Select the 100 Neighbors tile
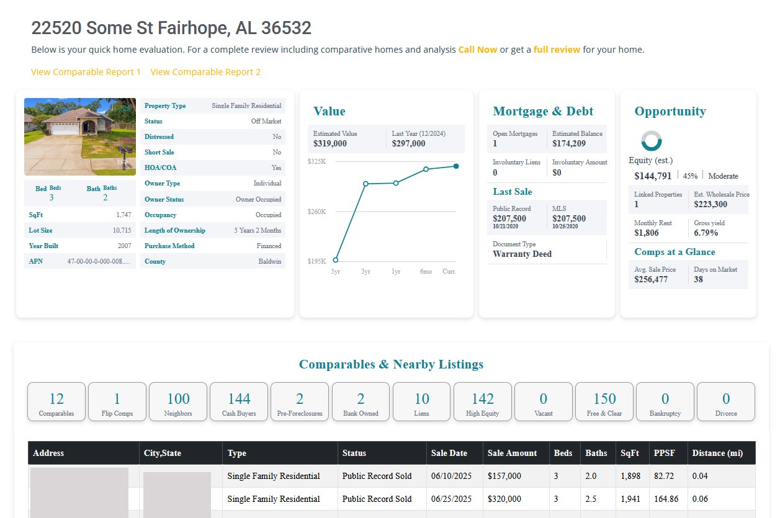This screenshot has height=518, width=780. pos(178,402)
